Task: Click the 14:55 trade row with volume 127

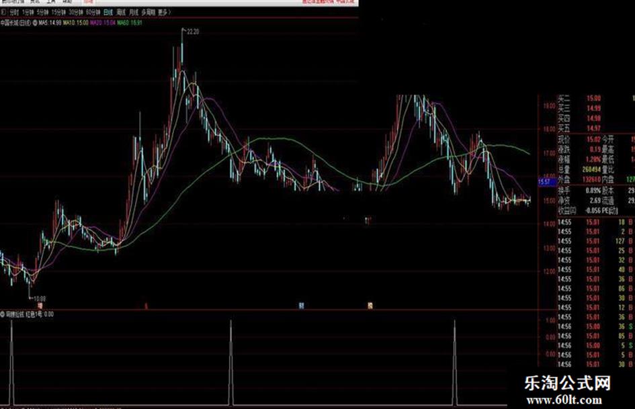Action: (x=596, y=241)
